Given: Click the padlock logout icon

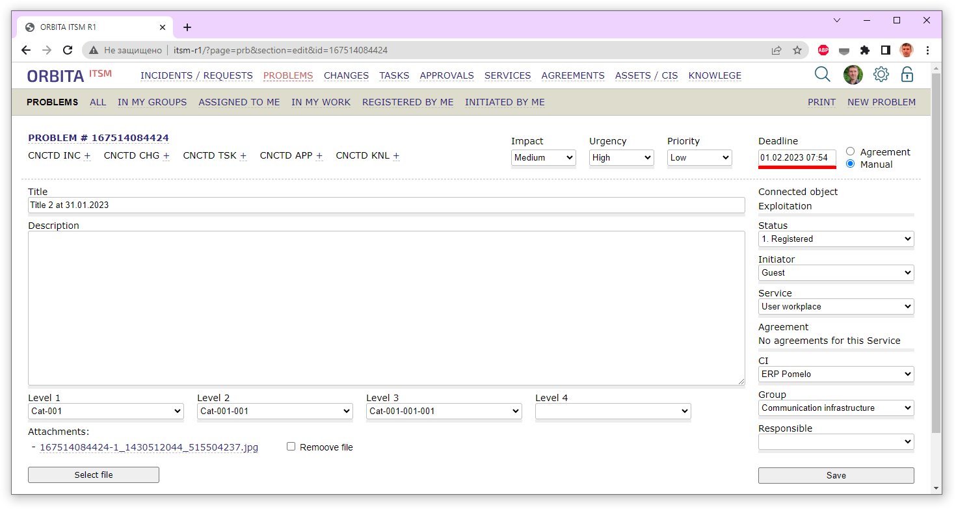Looking at the screenshot, I should click(x=907, y=75).
